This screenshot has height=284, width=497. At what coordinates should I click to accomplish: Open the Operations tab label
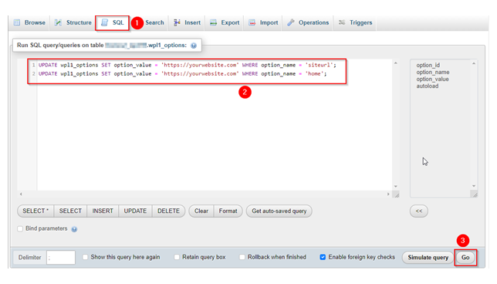pos(314,22)
